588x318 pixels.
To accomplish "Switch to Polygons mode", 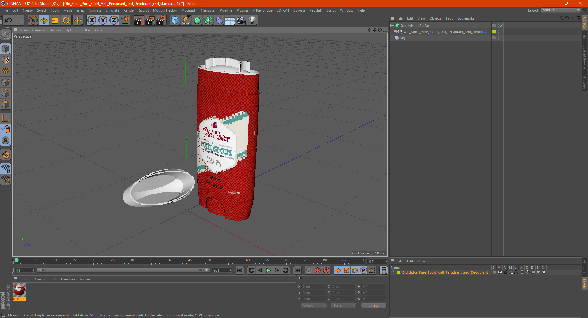I will click(6, 104).
